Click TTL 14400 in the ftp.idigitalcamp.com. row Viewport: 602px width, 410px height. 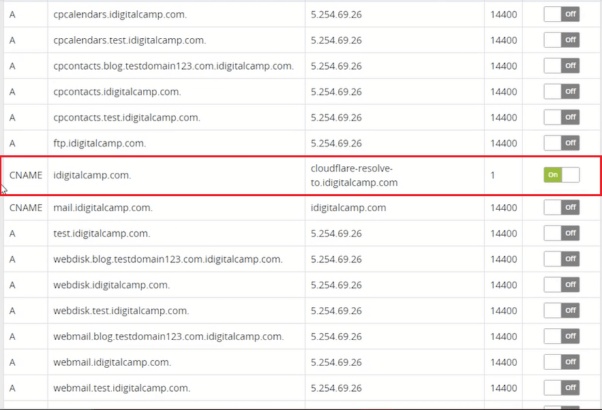click(504, 143)
